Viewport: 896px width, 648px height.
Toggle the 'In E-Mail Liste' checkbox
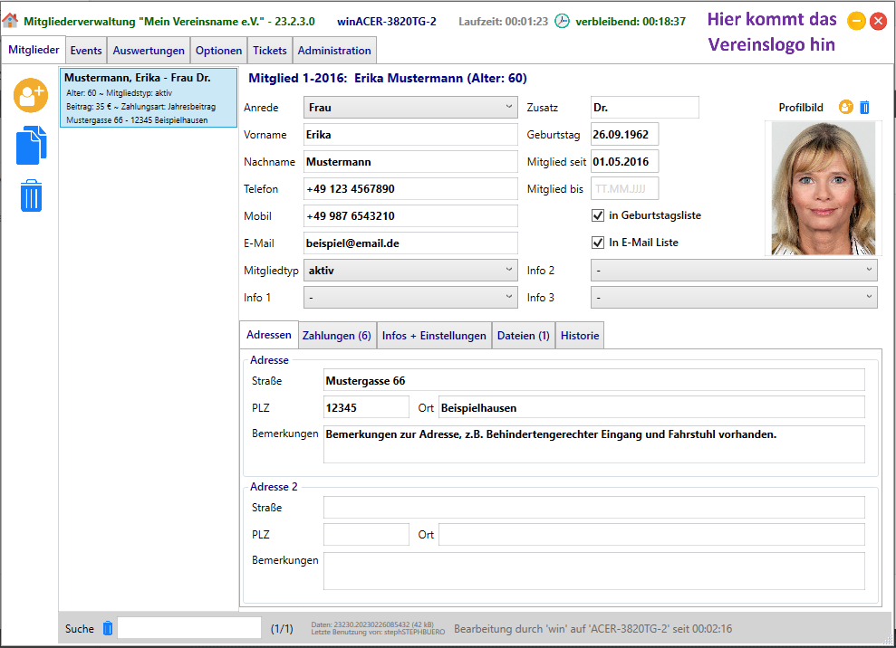click(598, 243)
